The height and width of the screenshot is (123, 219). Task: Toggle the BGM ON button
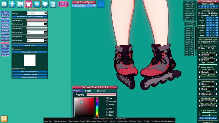(x=63, y=4)
